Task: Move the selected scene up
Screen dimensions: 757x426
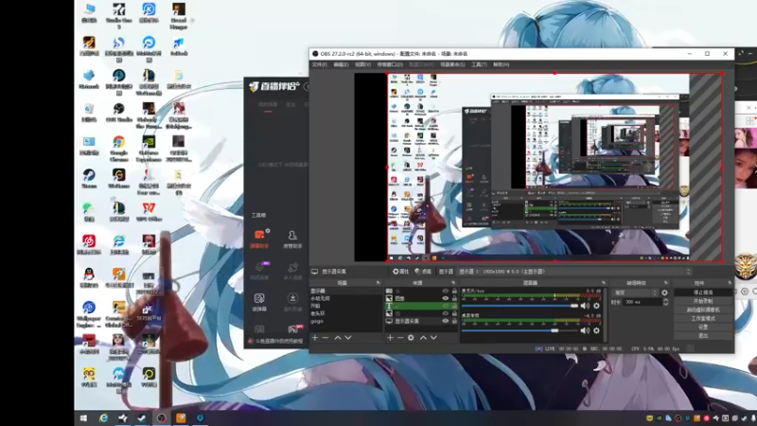Action: 338,338
